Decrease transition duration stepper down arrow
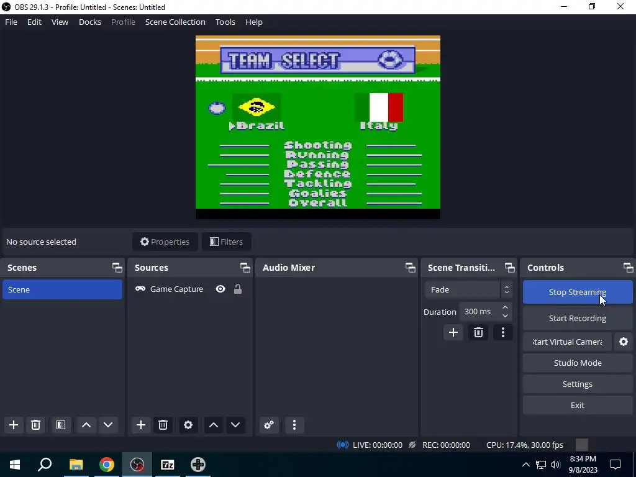Screen dimensions: 636x477 point(505,316)
